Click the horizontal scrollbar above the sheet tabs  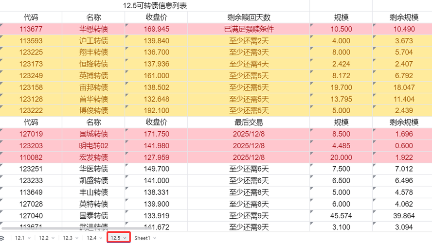tap(77, 228)
